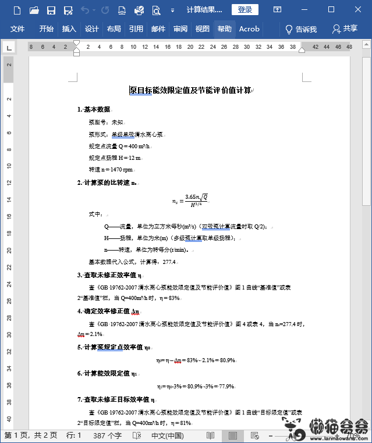Click the 中文(中国) language indicator
The width and height of the screenshot is (372, 443).
coord(168,435)
